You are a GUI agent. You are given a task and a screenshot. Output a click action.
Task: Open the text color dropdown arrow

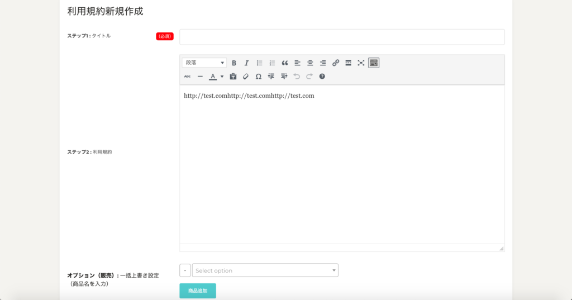222,77
